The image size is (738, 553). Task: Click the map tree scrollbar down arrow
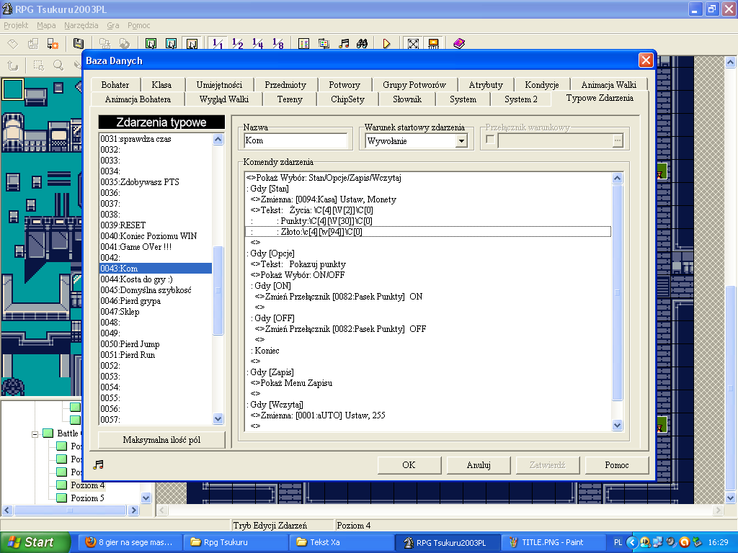pos(146,498)
